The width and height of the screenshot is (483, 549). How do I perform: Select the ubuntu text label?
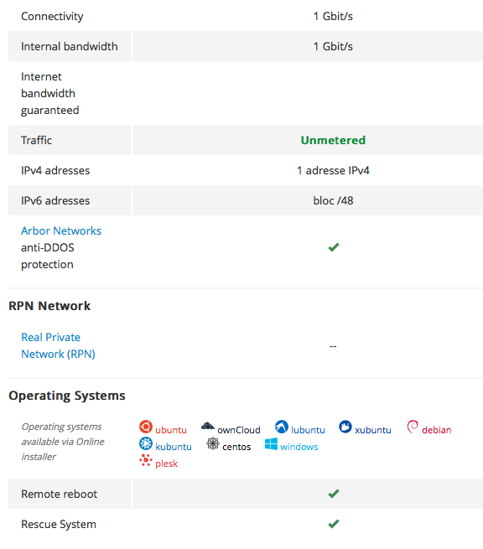171,430
